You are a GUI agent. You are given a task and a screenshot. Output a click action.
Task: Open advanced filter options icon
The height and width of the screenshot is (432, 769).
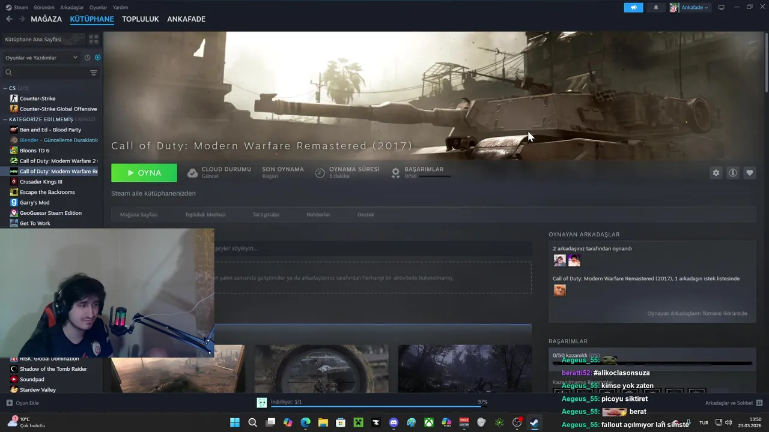94,73
